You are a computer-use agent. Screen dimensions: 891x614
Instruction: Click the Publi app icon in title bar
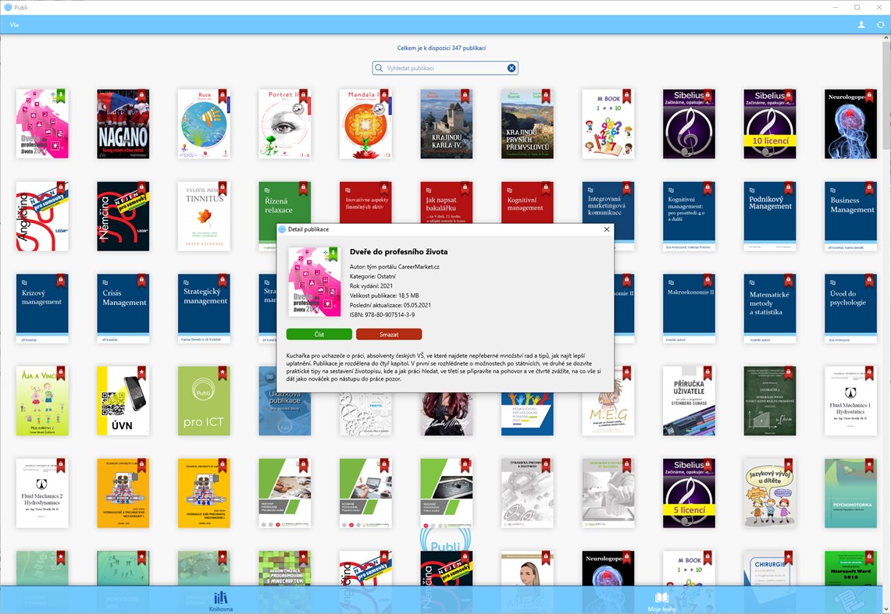point(8,7)
